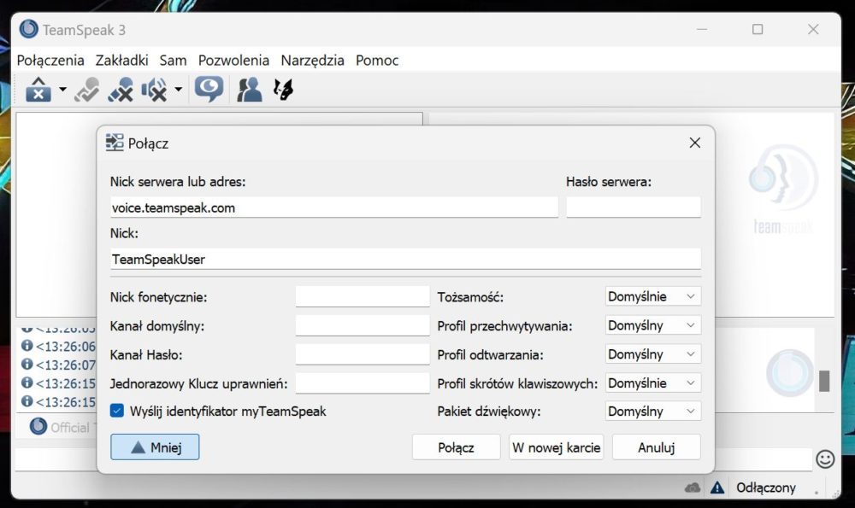This screenshot has width=855, height=508.
Task: Open the Profil przechwytywania dropdown
Action: coord(652,325)
